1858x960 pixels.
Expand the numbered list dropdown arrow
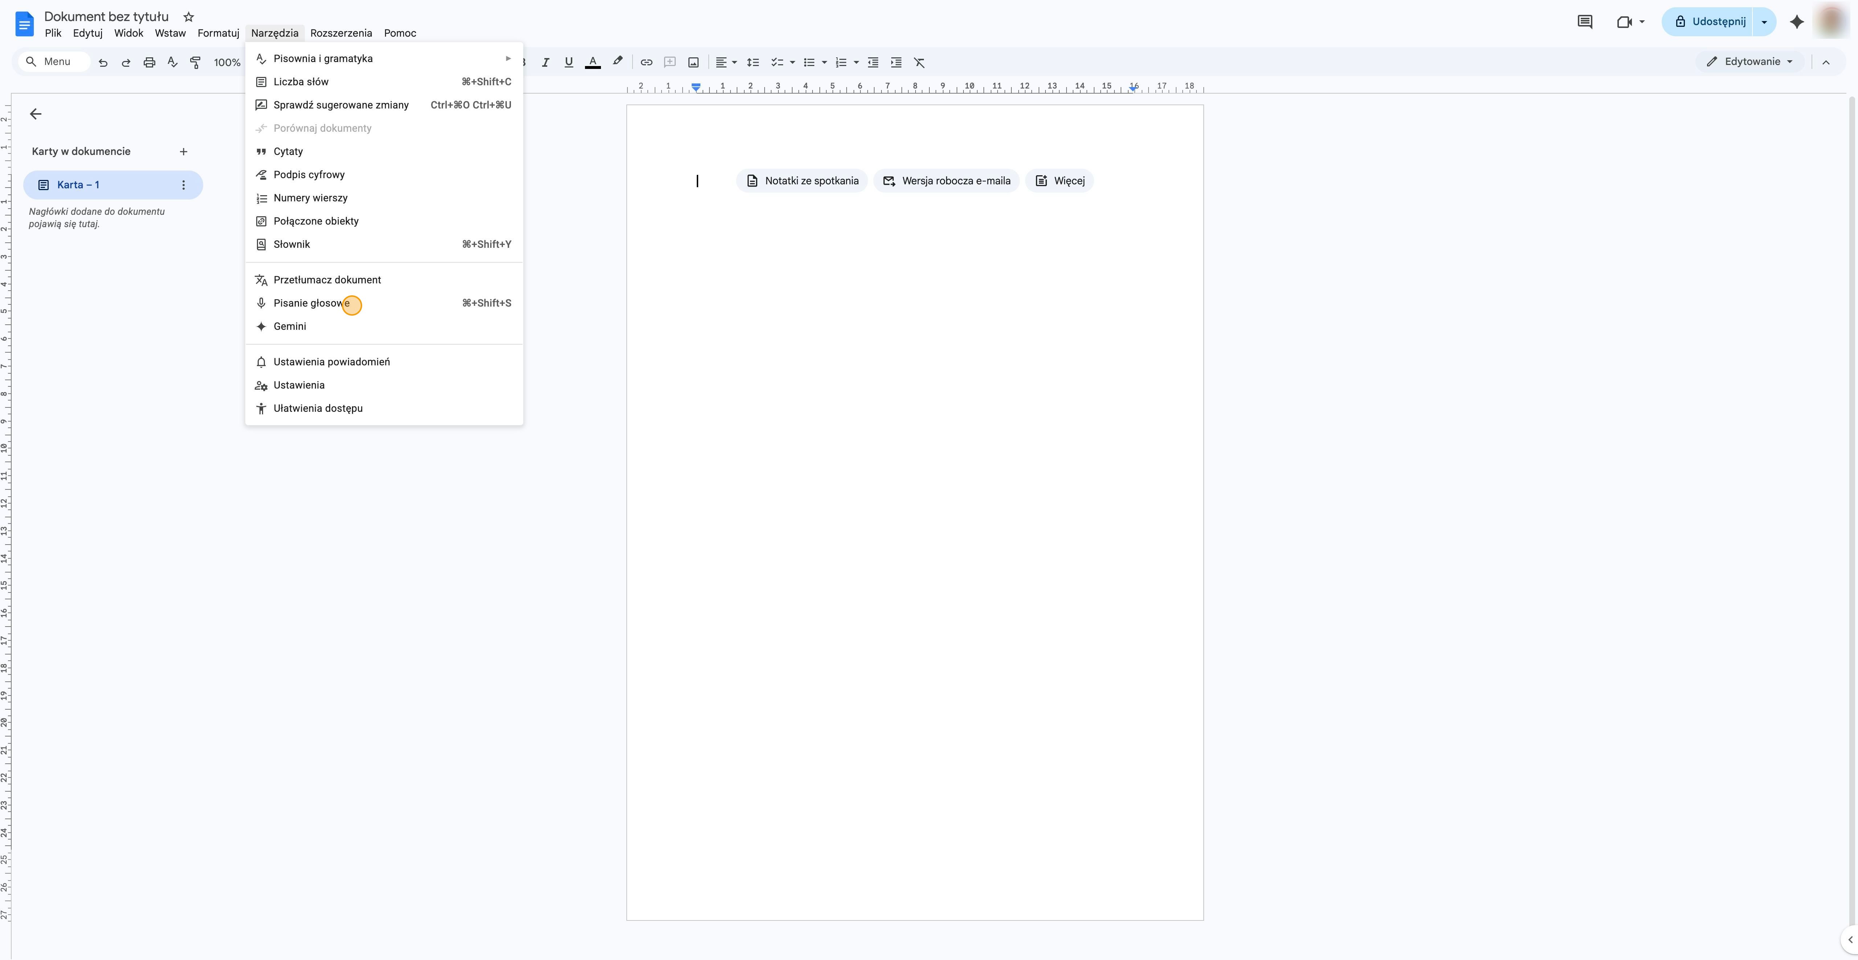pyautogui.click(x=856, y=63)
